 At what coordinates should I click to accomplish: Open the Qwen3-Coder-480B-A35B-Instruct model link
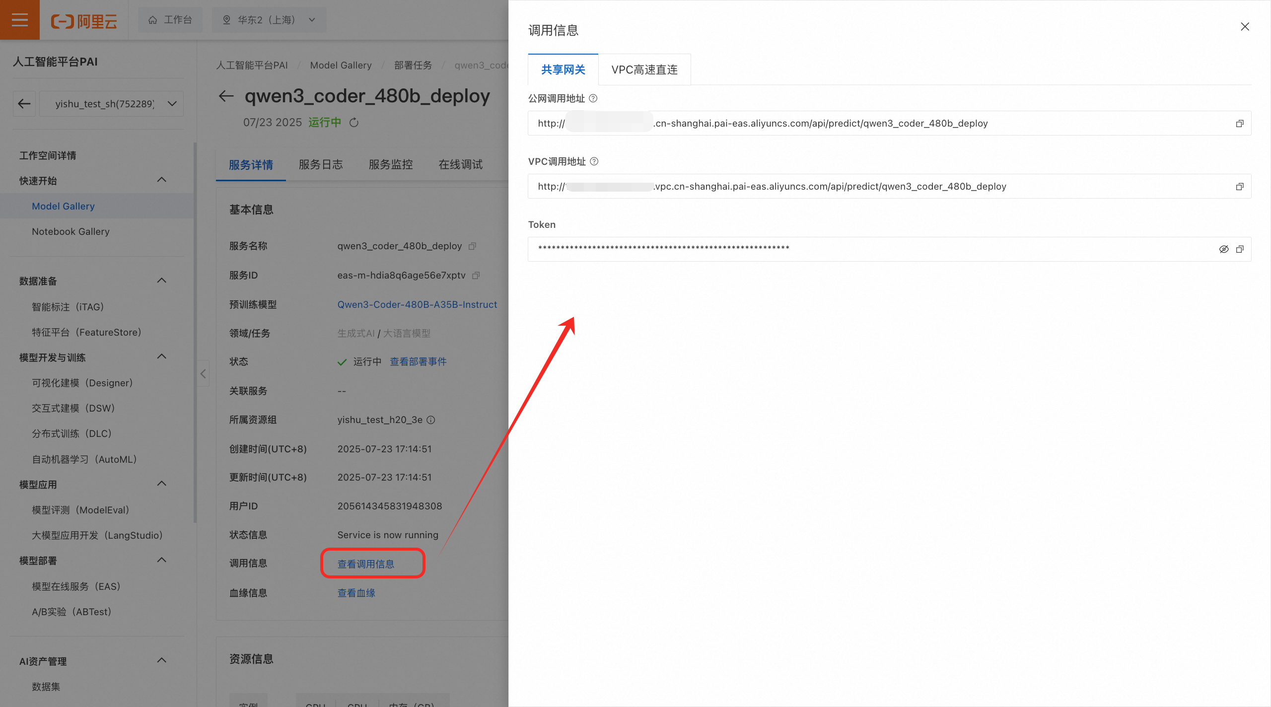(x=417, y=304)
